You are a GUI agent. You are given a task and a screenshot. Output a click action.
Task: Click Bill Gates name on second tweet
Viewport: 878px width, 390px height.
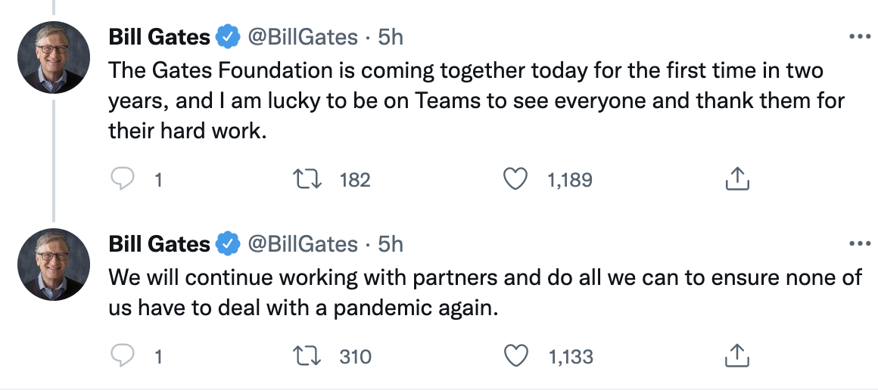[x=159, y=243]
